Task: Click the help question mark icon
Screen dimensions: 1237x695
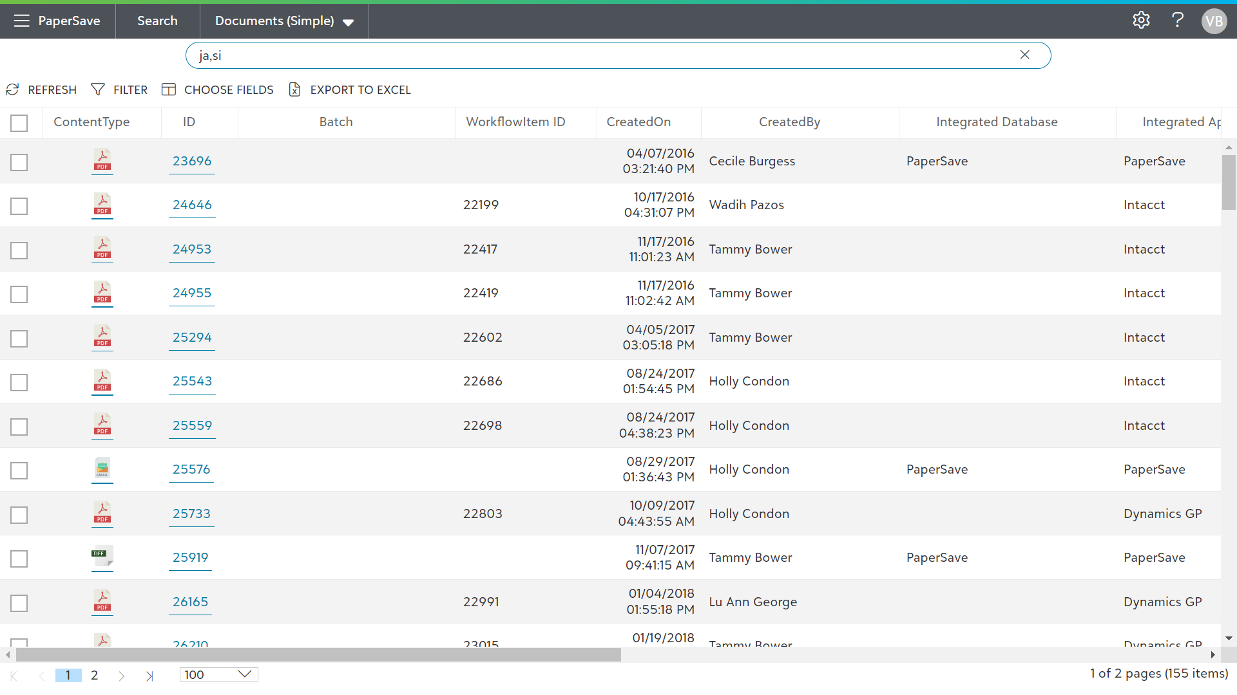Action: click(x=1178, y=21)
